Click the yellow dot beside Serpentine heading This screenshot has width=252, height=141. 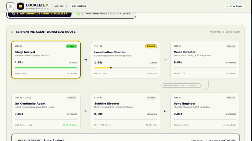tap(12, 32)
